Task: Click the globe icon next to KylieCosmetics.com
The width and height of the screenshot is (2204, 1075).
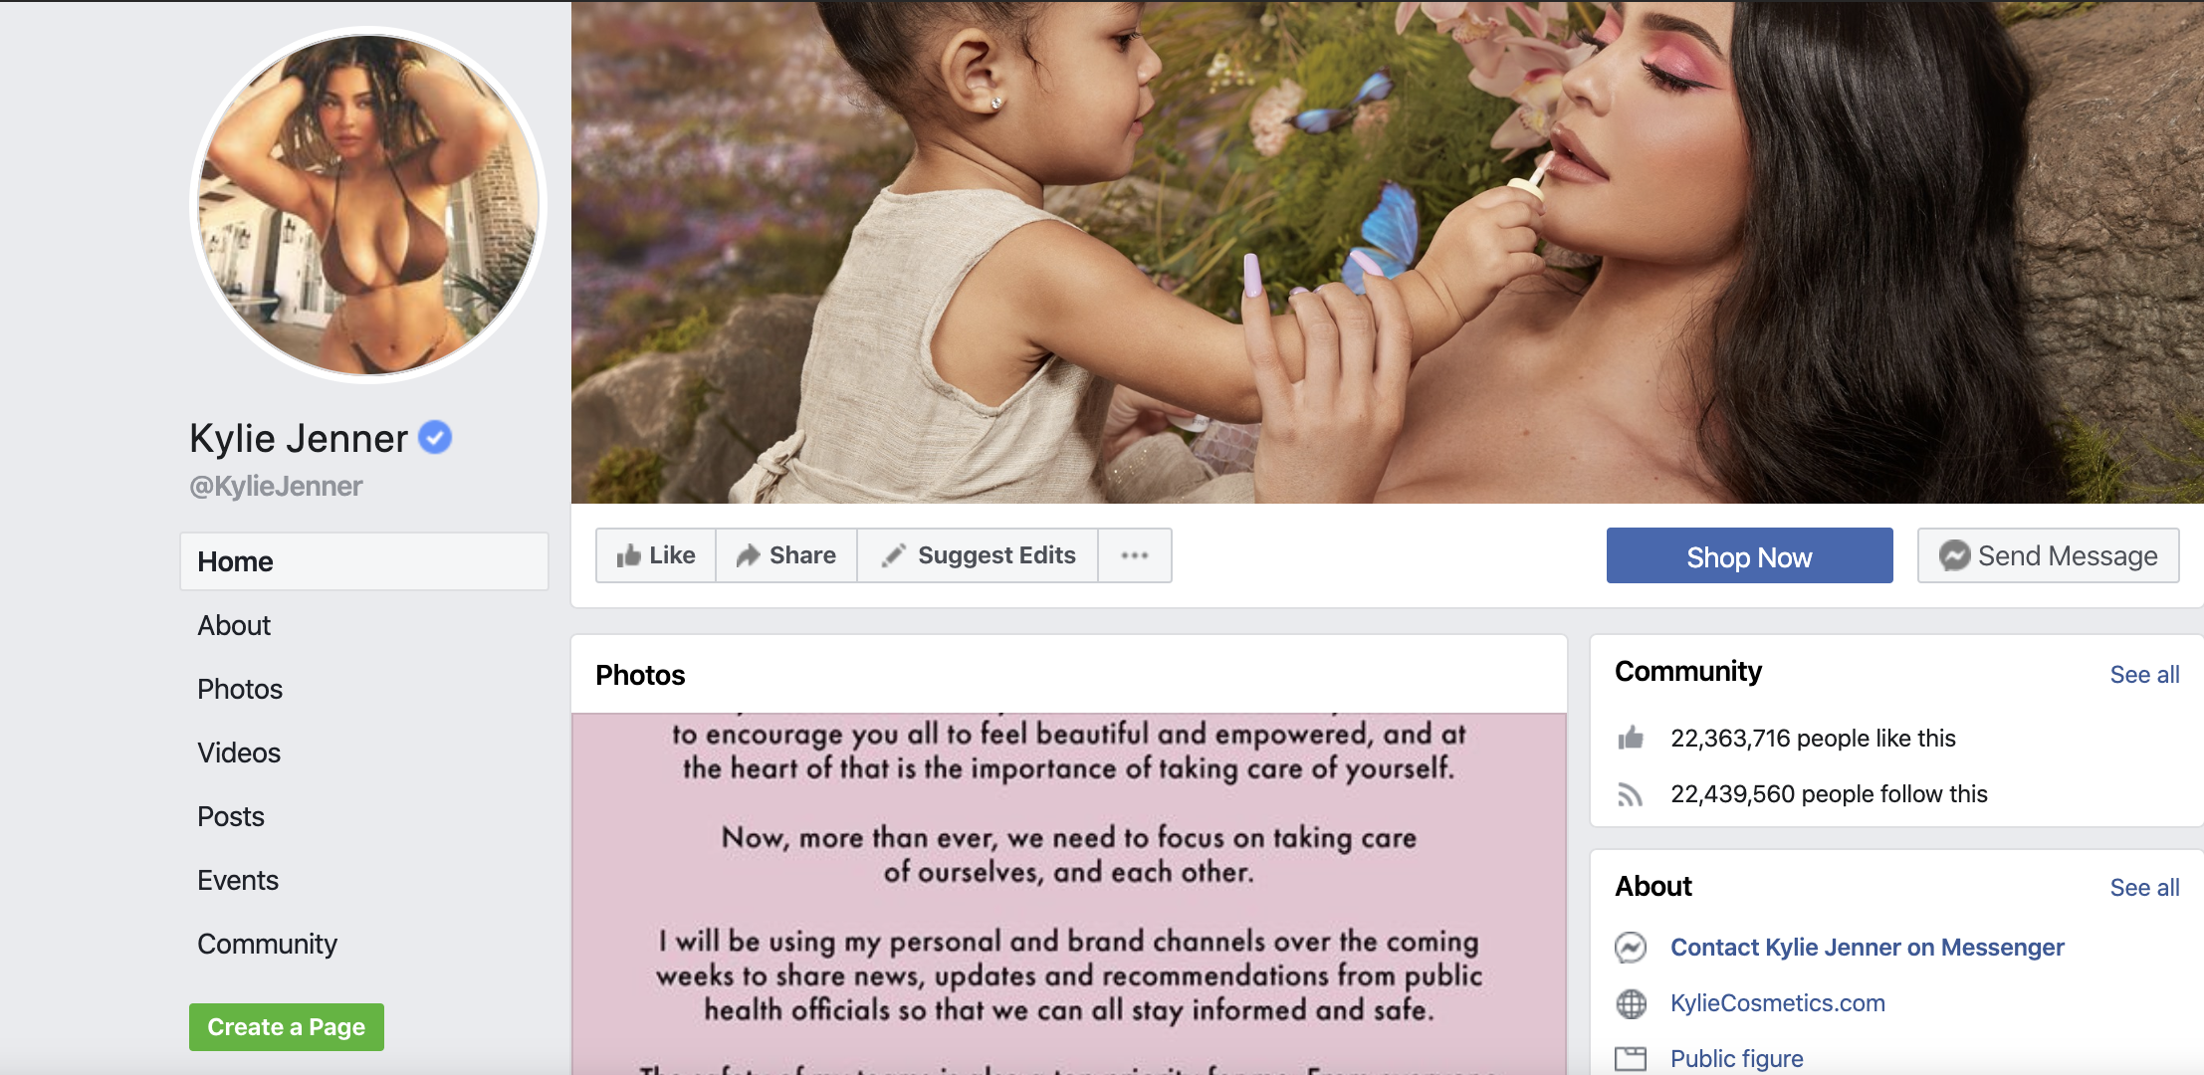Action: pyautogui.click(x=1631, y=1003)
